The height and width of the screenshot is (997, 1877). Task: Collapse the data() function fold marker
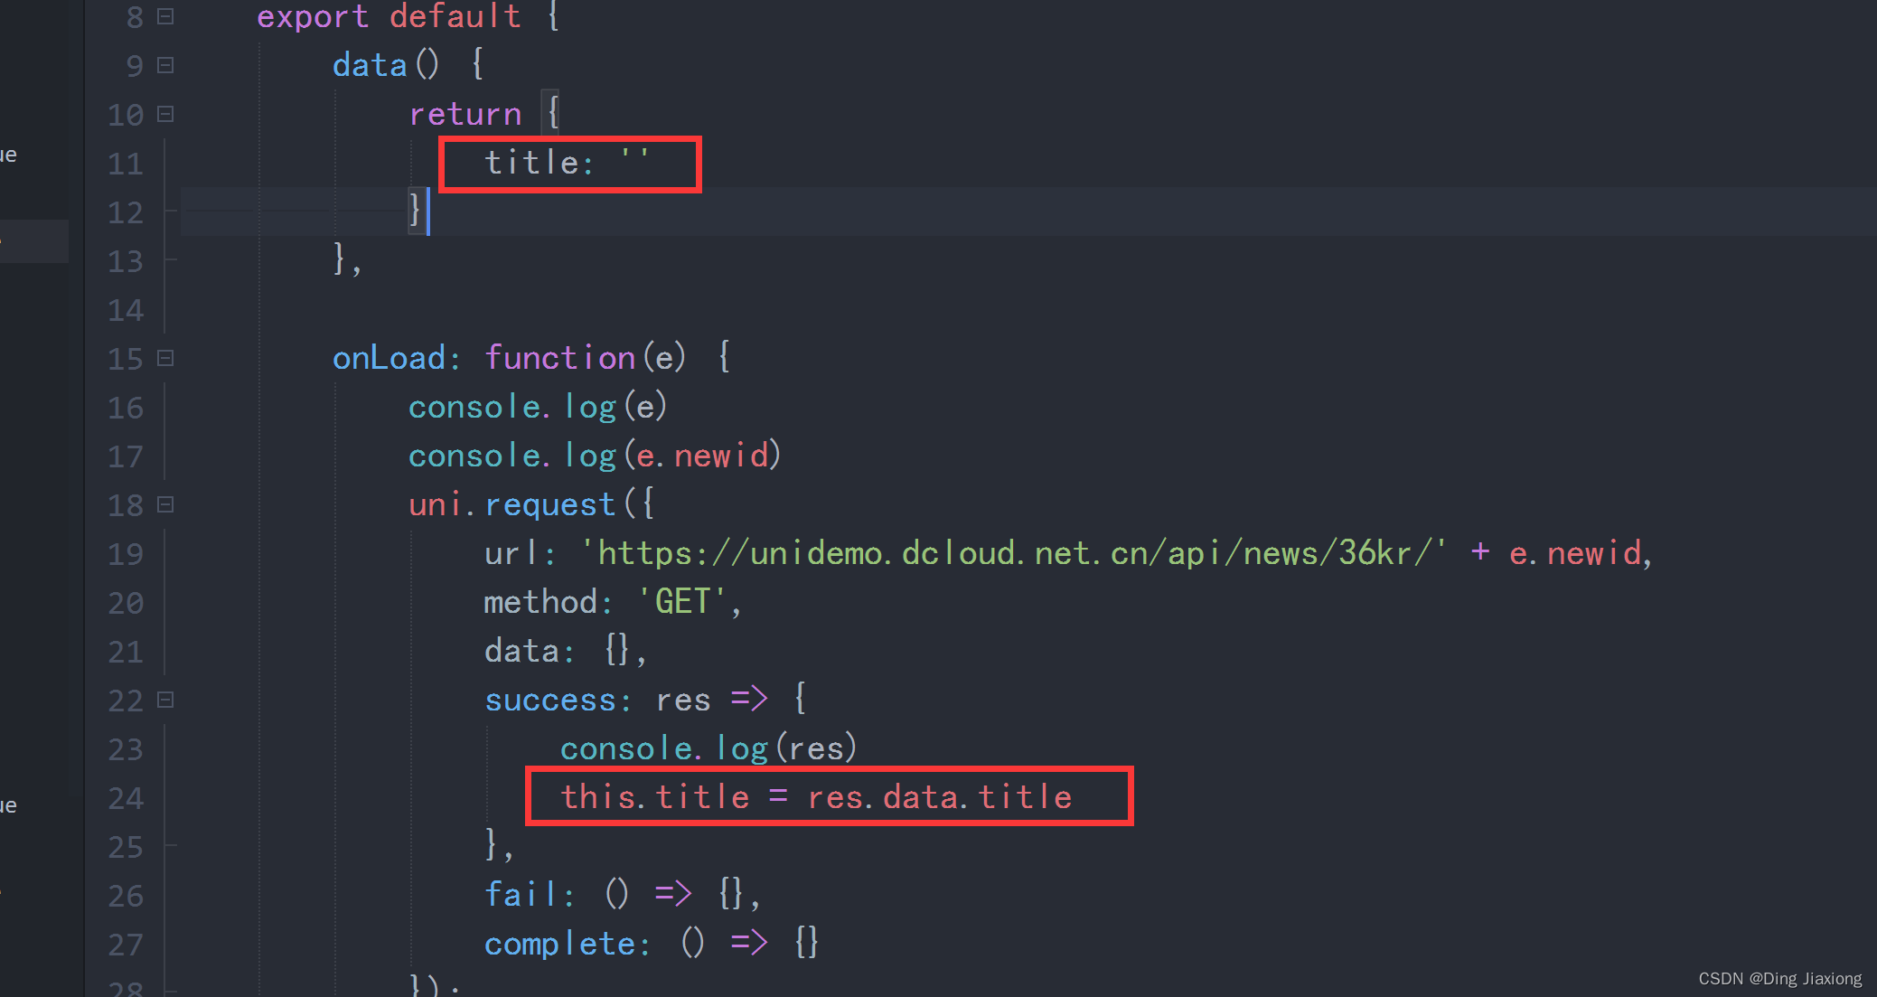pos(165,65)
